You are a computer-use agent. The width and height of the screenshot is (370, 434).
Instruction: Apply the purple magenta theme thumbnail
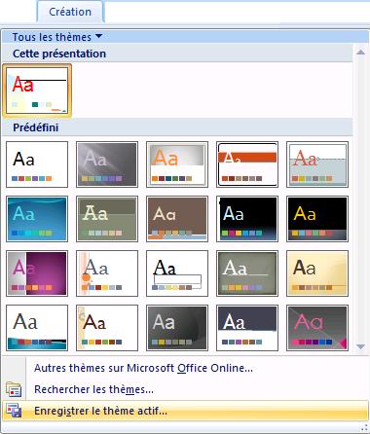point(37,273)
